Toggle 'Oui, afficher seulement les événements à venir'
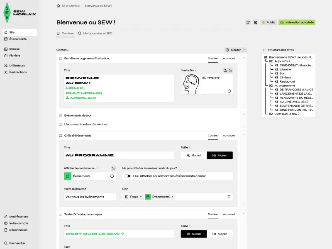 [x=127, y=176]
